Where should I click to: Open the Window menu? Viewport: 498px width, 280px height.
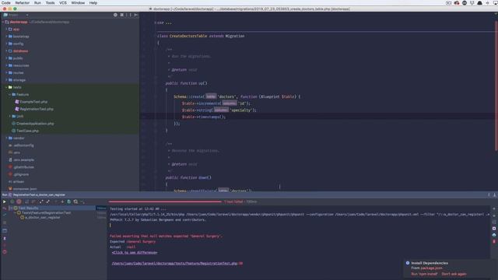[x=78, y=3]
